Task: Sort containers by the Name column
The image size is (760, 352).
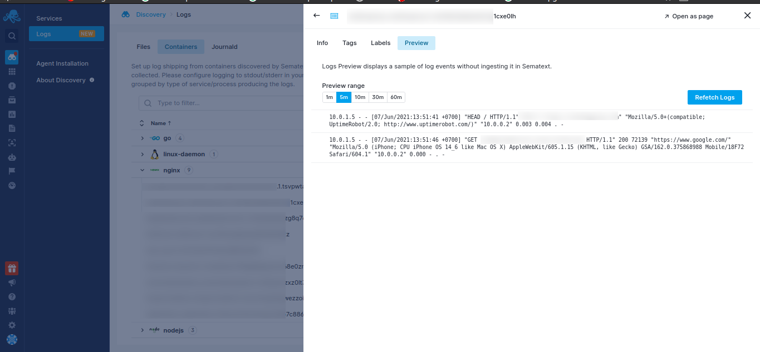Action: [161, 123]
